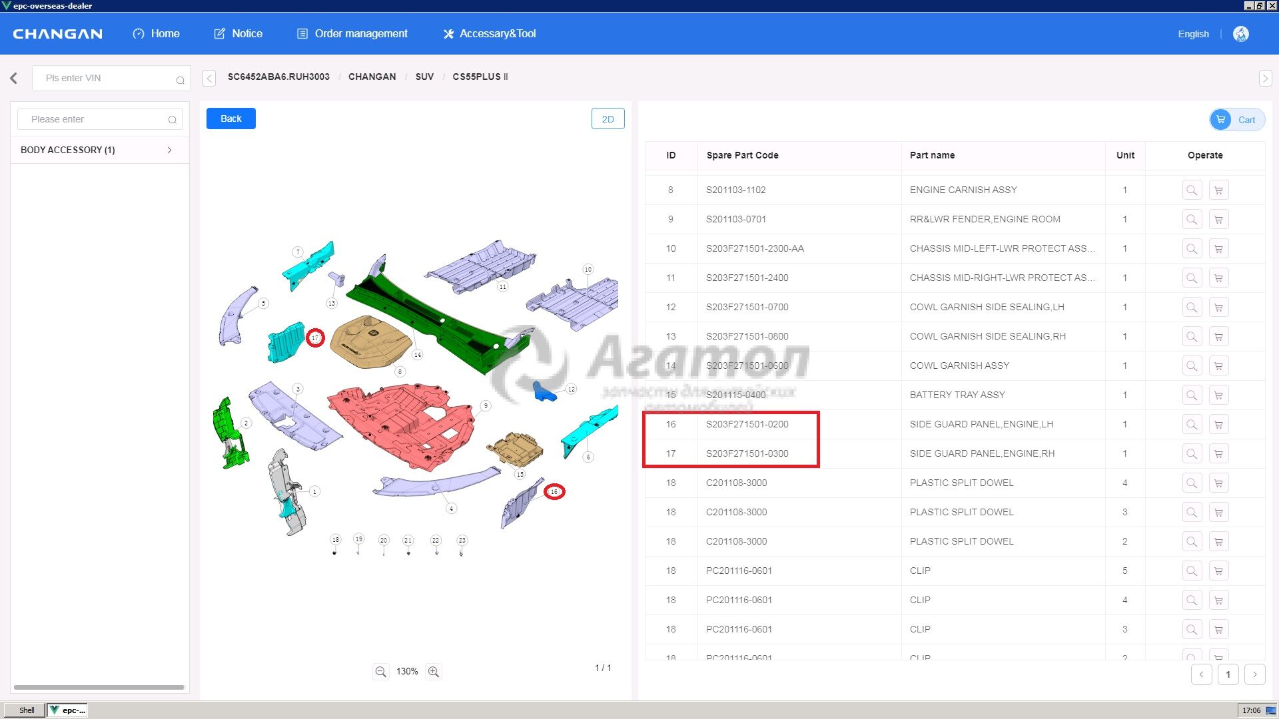Switch diagram view with 2D button

608,119
